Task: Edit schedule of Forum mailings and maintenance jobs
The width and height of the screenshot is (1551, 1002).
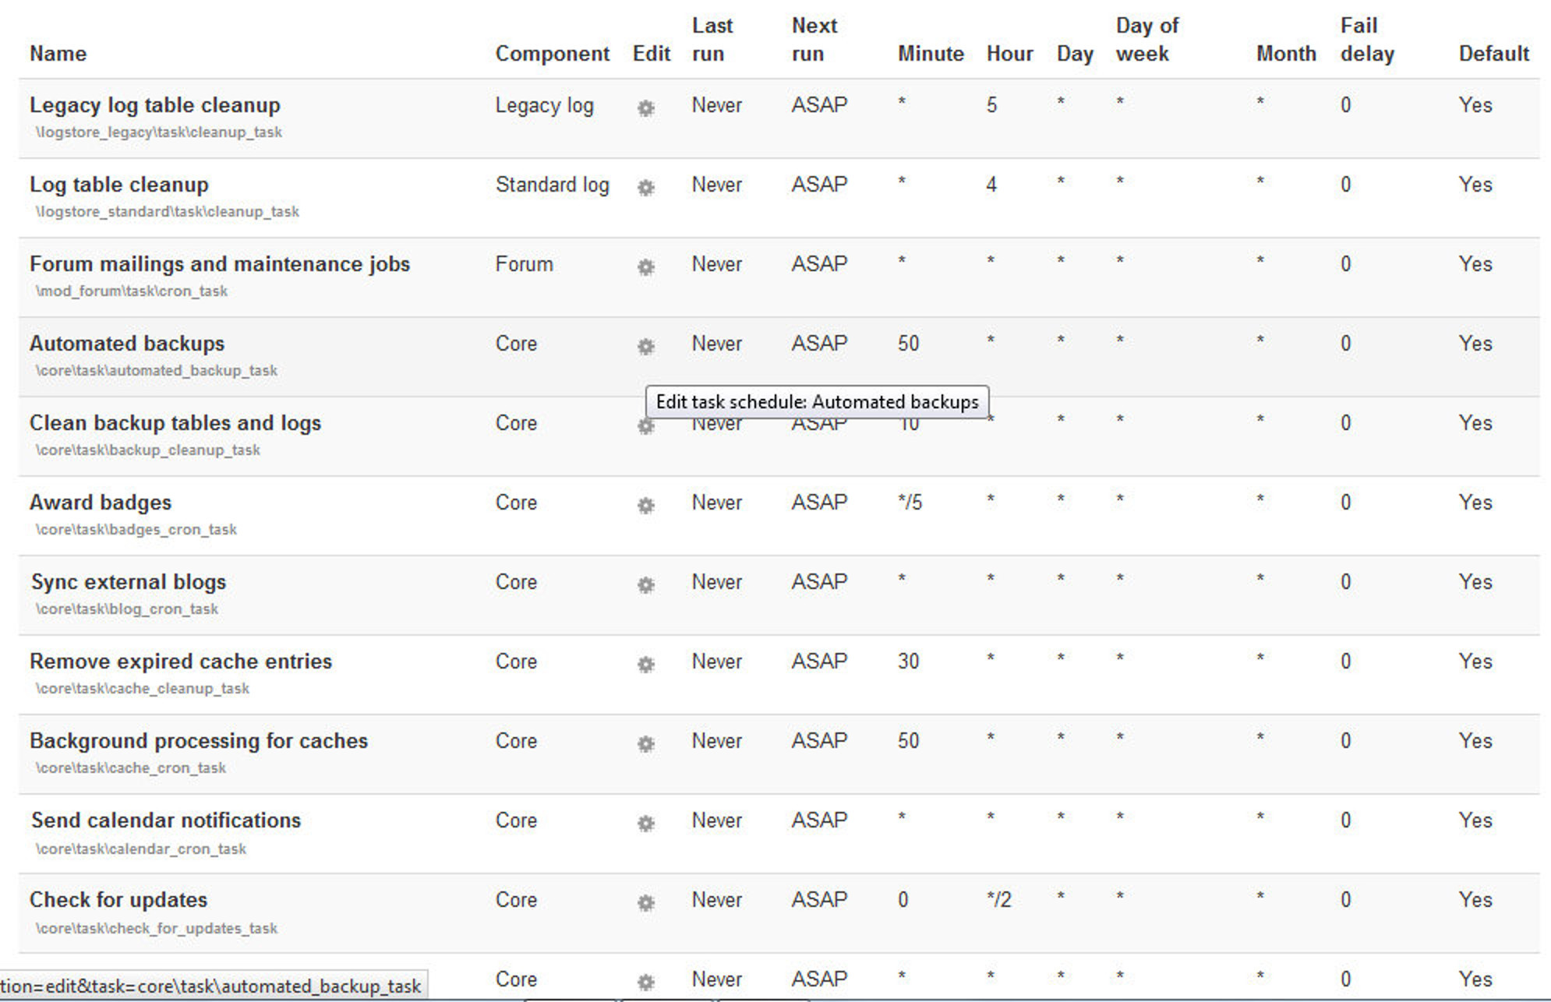Action: coord(645,268)
